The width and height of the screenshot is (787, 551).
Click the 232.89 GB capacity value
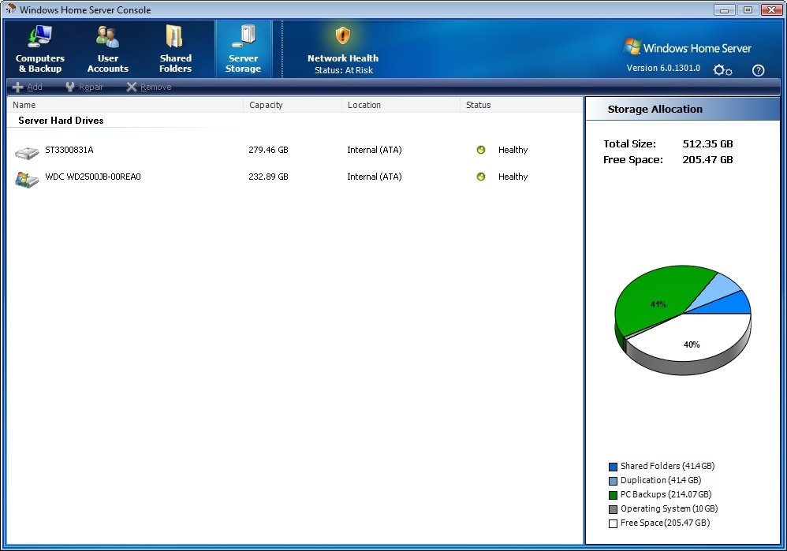point(269,177)
